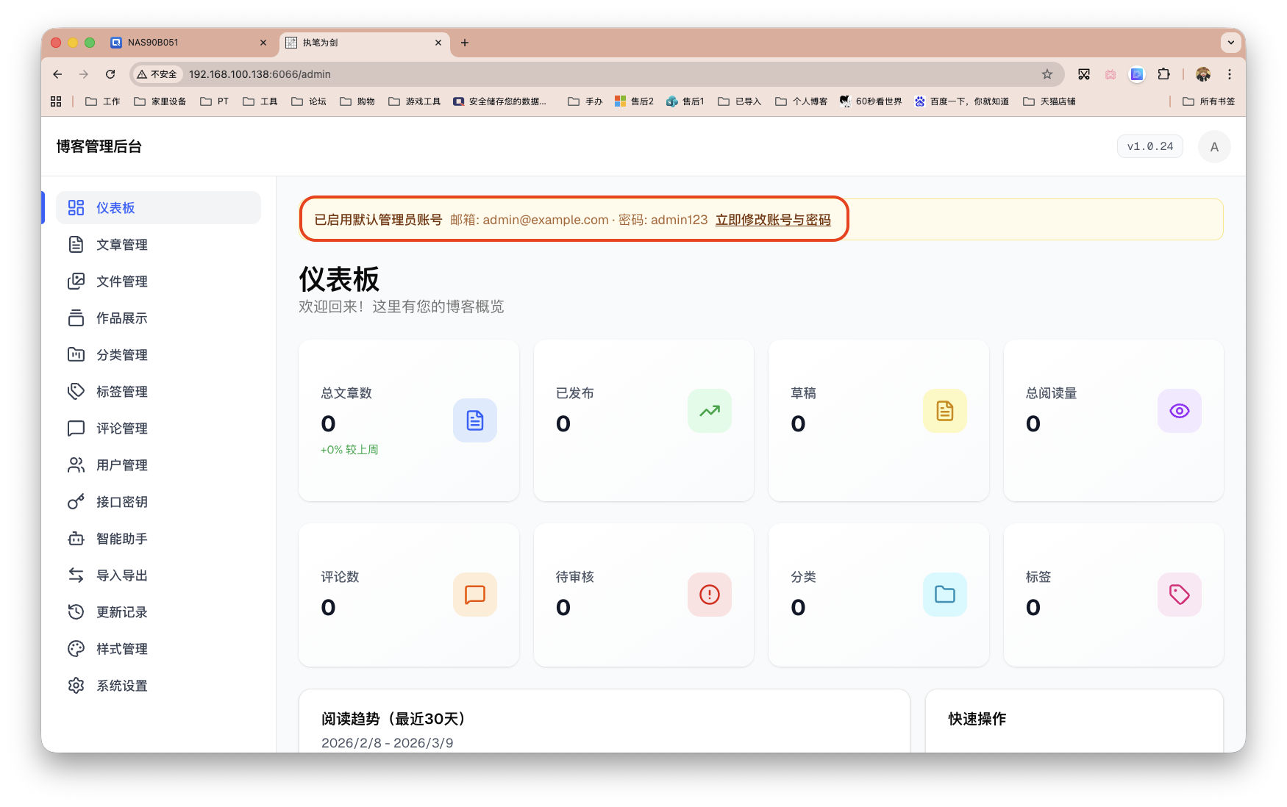Open 文章管理 document icon in sidebar
This screenshot has width=1287, height=807.
click(76, 244)
